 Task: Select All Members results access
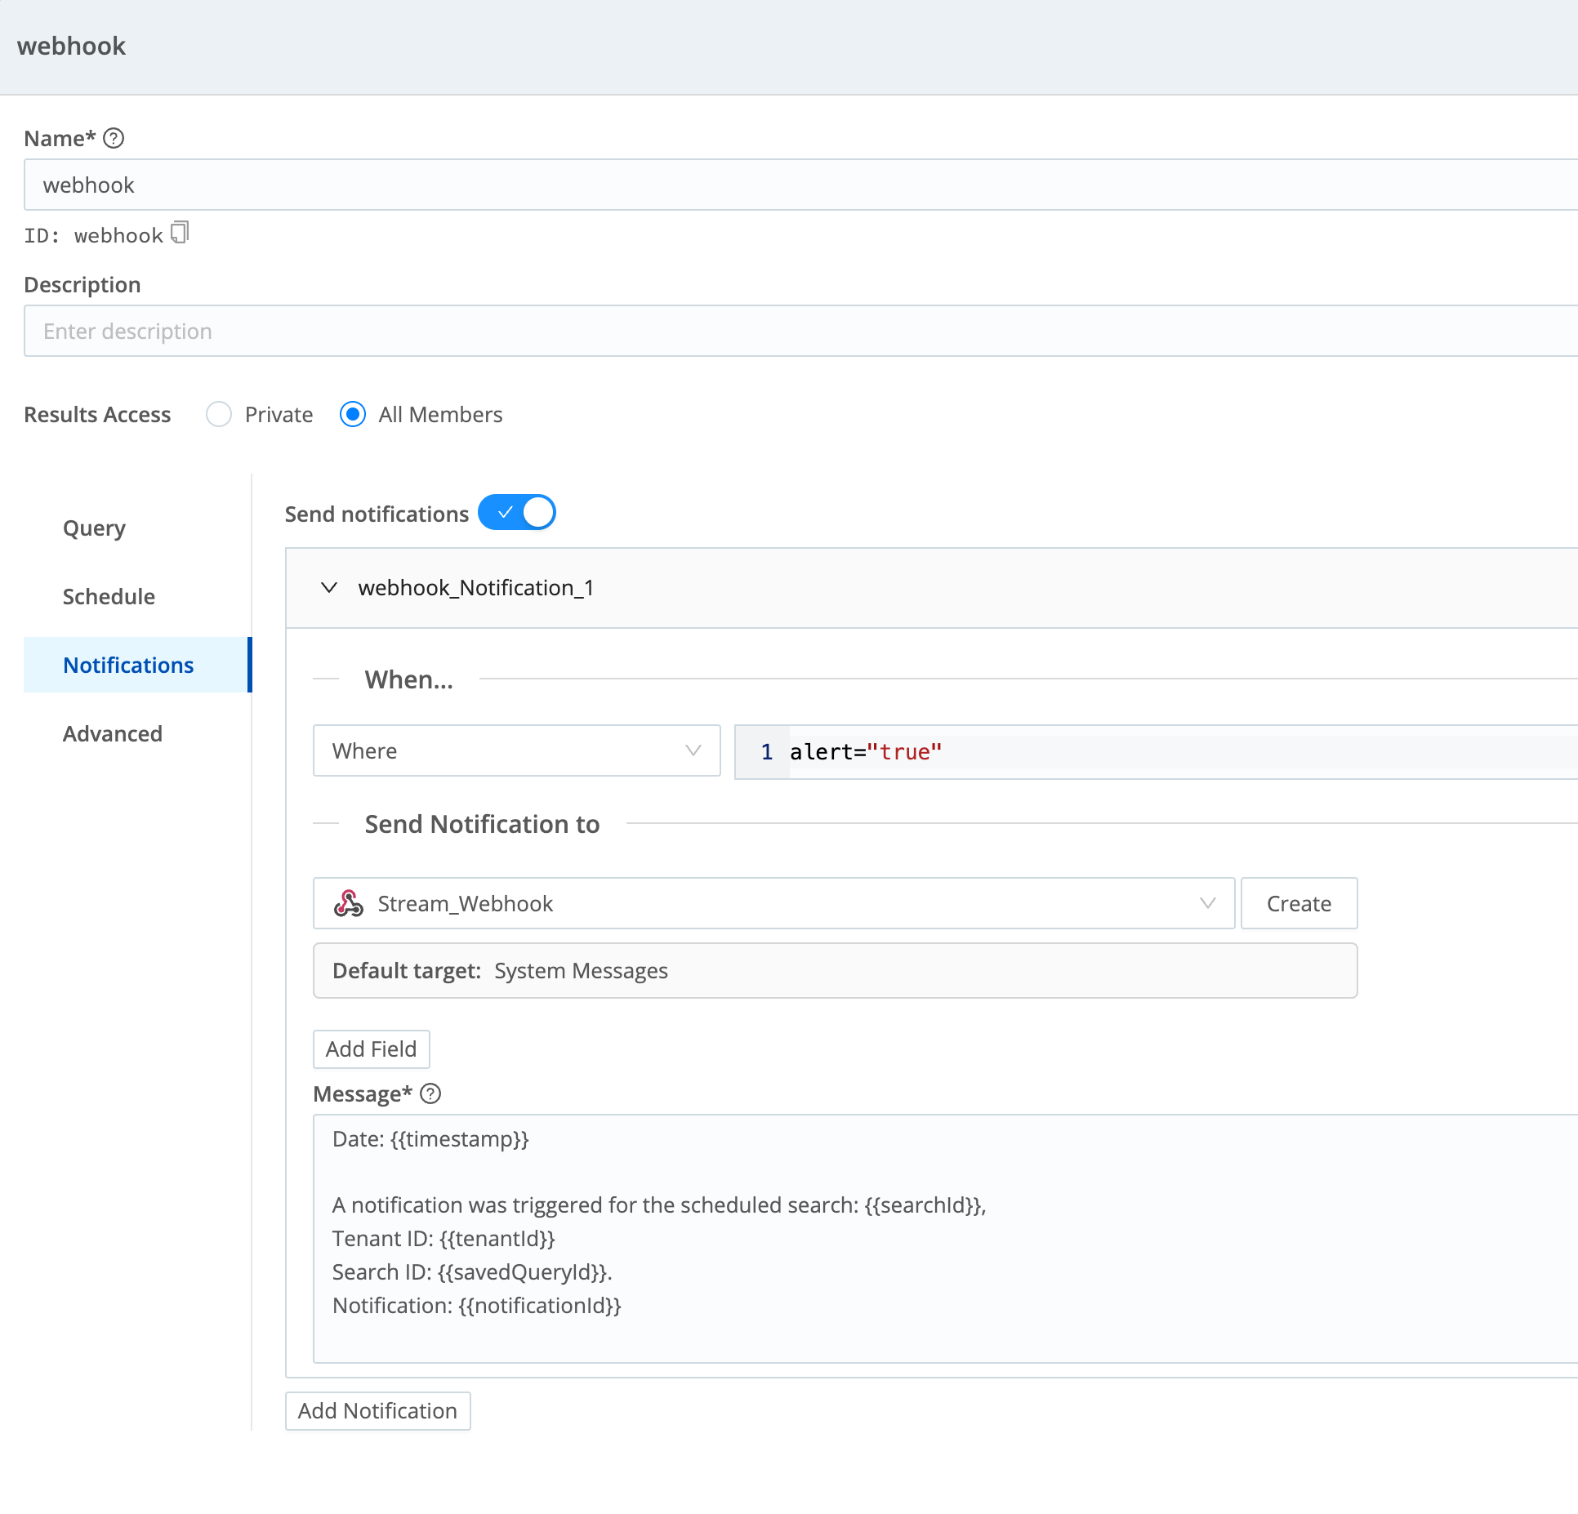352,414
